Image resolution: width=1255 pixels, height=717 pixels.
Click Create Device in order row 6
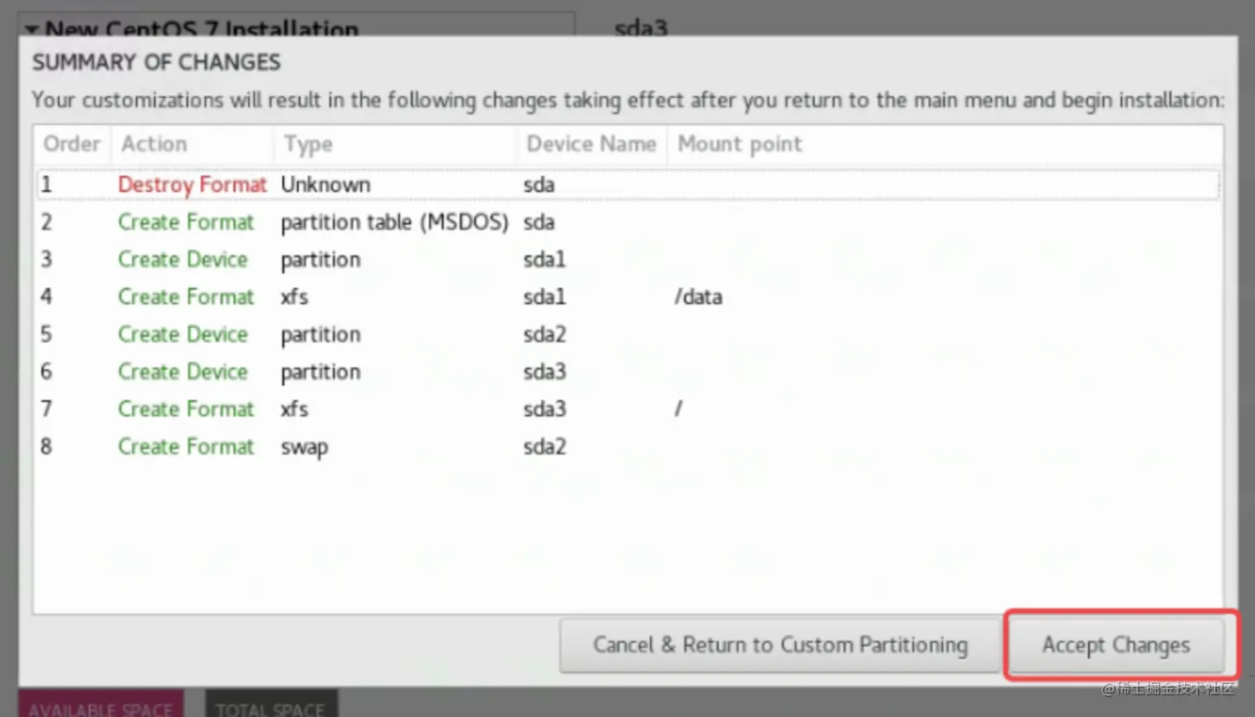click(x=183, y=371)
